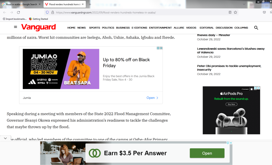Reload the current page
The image size is (272, 165).
click(18, 12)
